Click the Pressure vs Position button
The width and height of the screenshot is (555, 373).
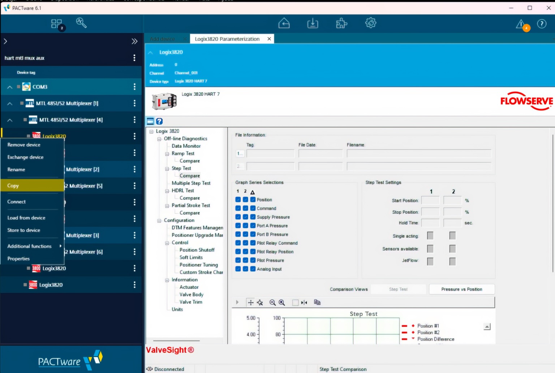[x=462, y=289]
